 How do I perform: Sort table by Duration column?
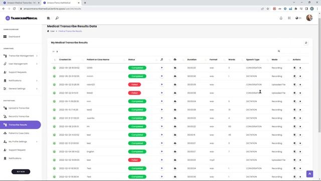coord(192,59)
